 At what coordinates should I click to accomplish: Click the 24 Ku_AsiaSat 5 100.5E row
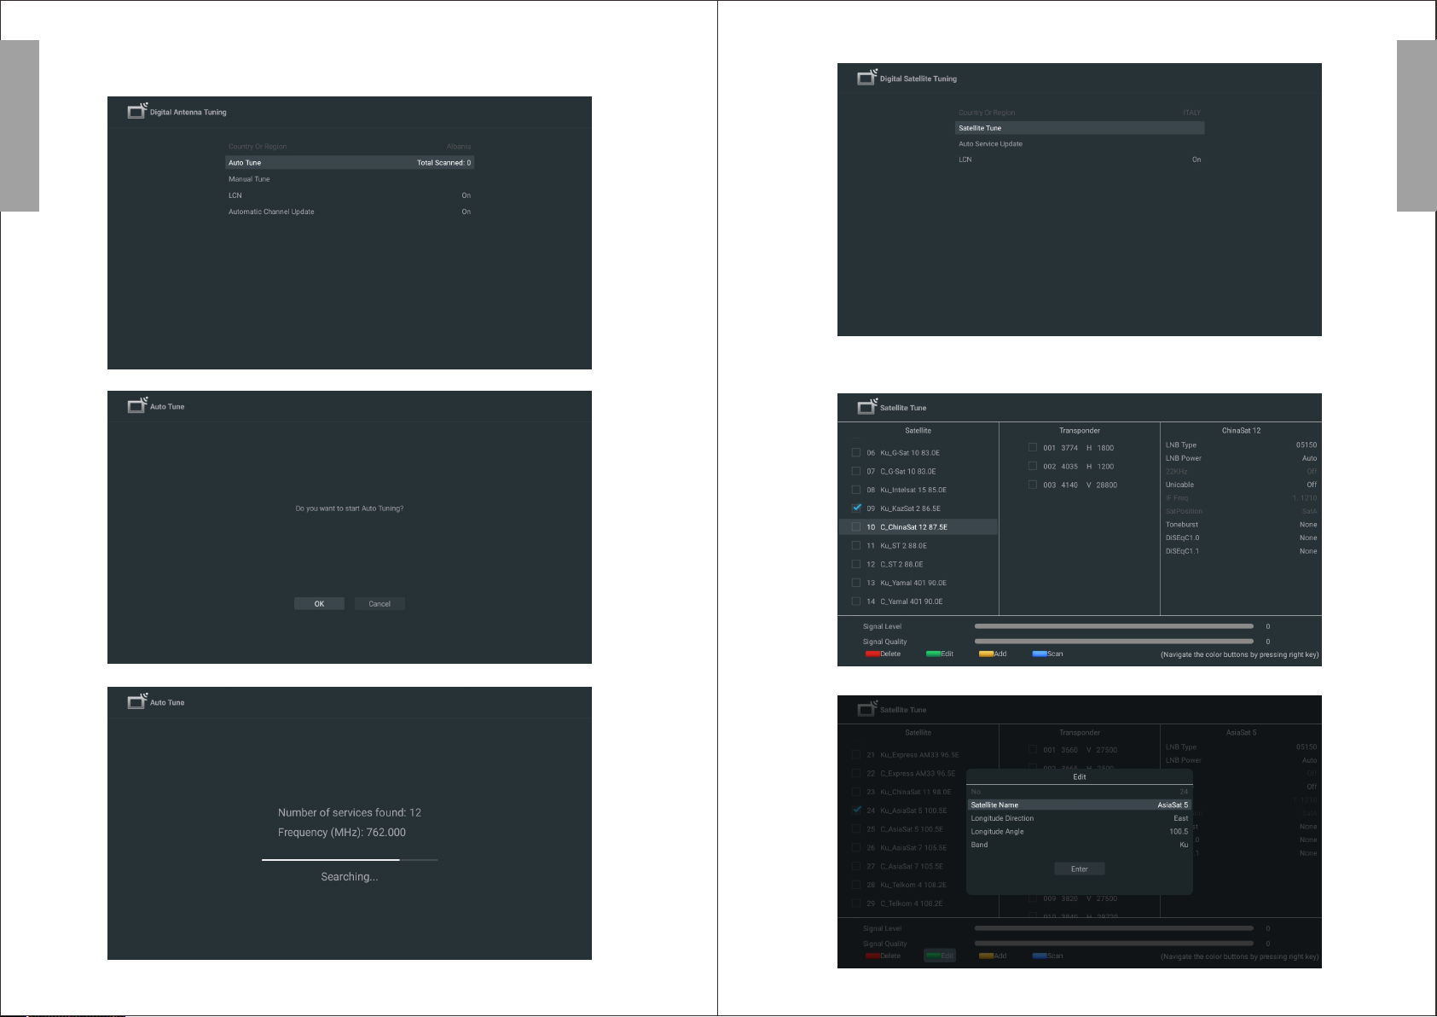(918, 811)
